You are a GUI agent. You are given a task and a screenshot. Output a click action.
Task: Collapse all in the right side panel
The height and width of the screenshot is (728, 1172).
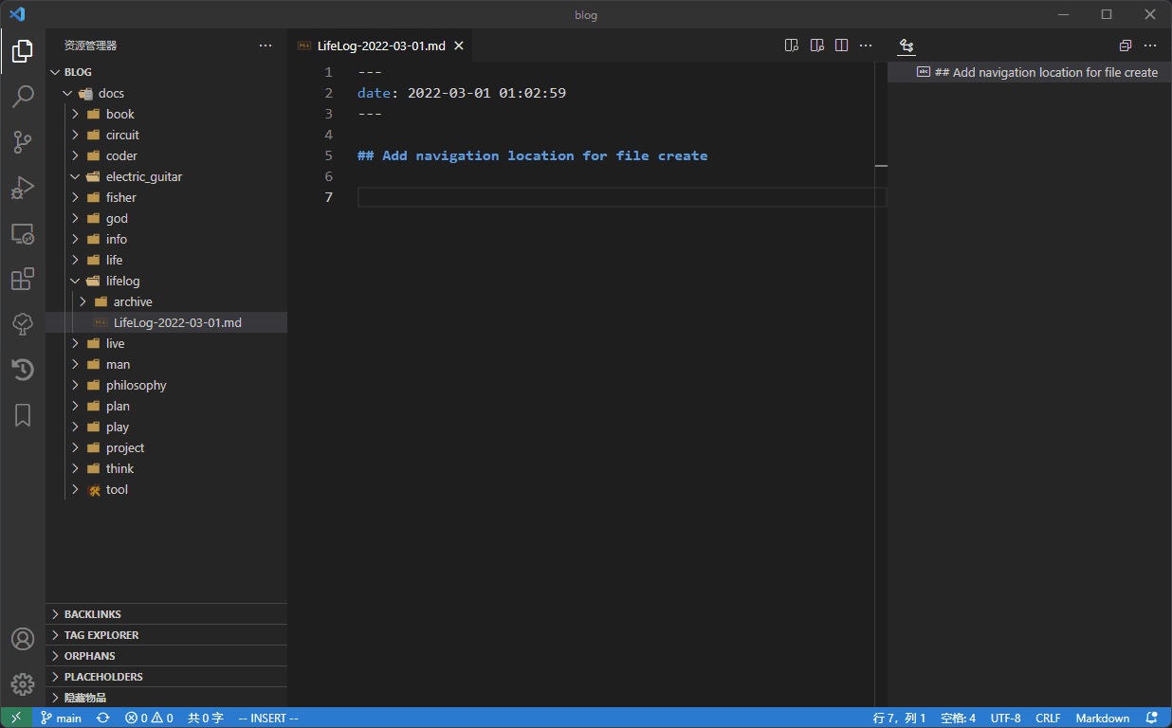[x=1126, y=45]
